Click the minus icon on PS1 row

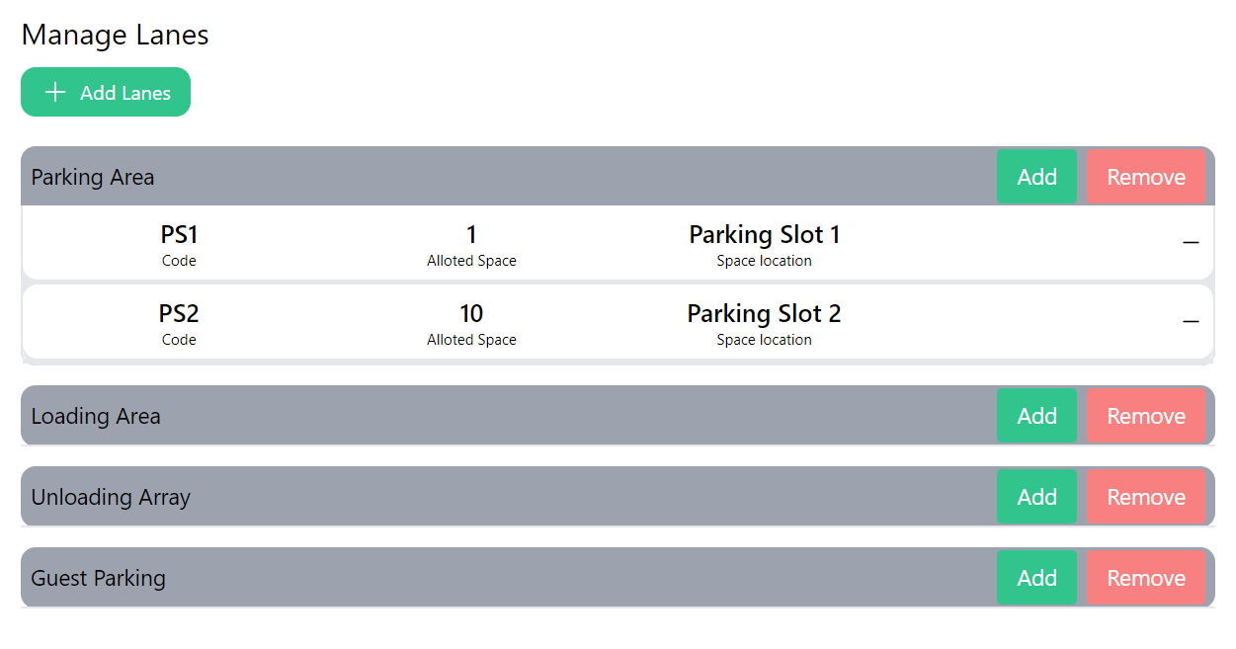1191,243
